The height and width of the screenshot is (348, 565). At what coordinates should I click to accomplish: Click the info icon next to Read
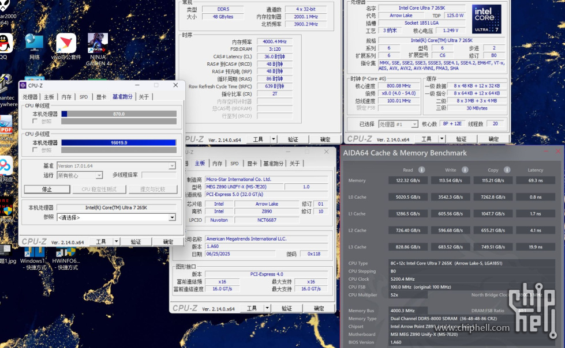click(421, 170)
